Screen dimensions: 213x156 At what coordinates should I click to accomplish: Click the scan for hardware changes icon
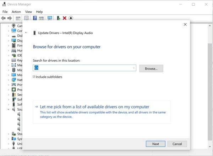[x=50, y=18]
